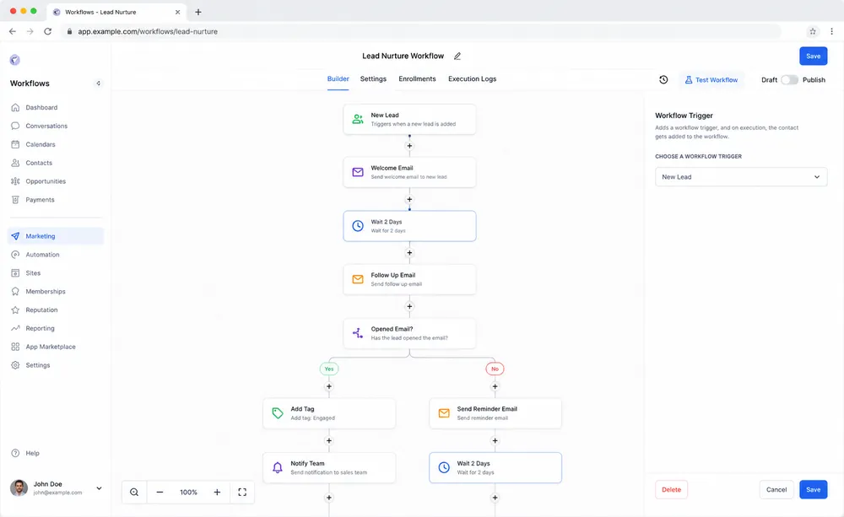
Task: Click the Payments icon in sidebar
Action: tap(15, 200)
